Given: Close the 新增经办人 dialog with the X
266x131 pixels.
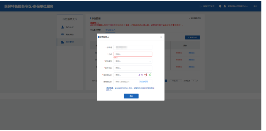Looking at the screenshot, I should pos(161,37).
